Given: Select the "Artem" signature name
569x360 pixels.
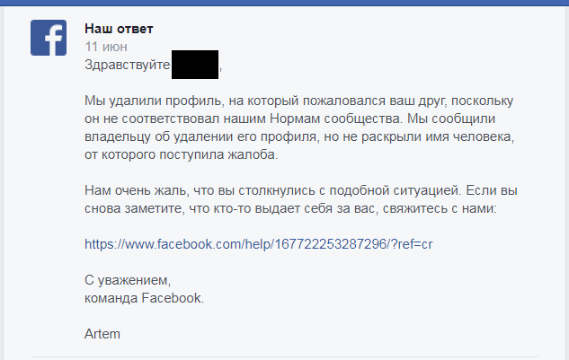Looking at the screenshot, I should 102,334.
